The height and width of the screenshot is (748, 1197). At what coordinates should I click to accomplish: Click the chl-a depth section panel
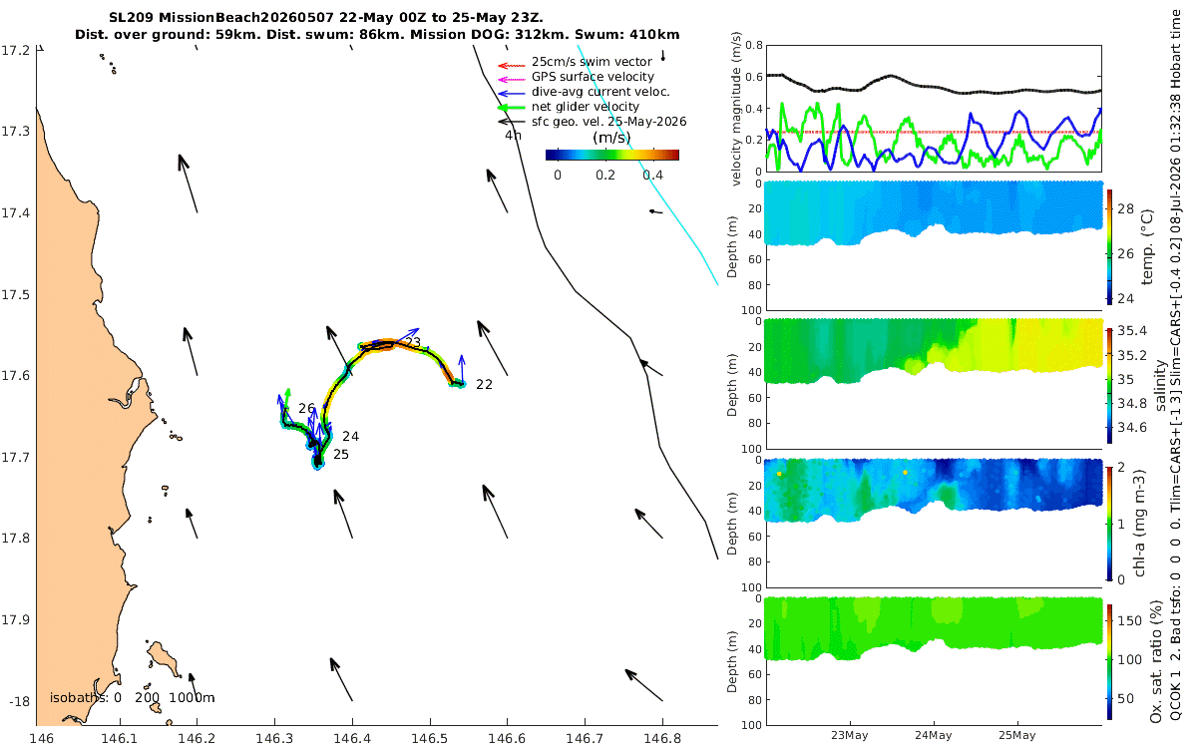click(x=933, y=523)
